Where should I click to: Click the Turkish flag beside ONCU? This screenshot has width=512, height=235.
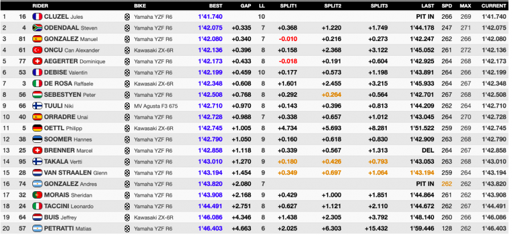pos(38,50)
